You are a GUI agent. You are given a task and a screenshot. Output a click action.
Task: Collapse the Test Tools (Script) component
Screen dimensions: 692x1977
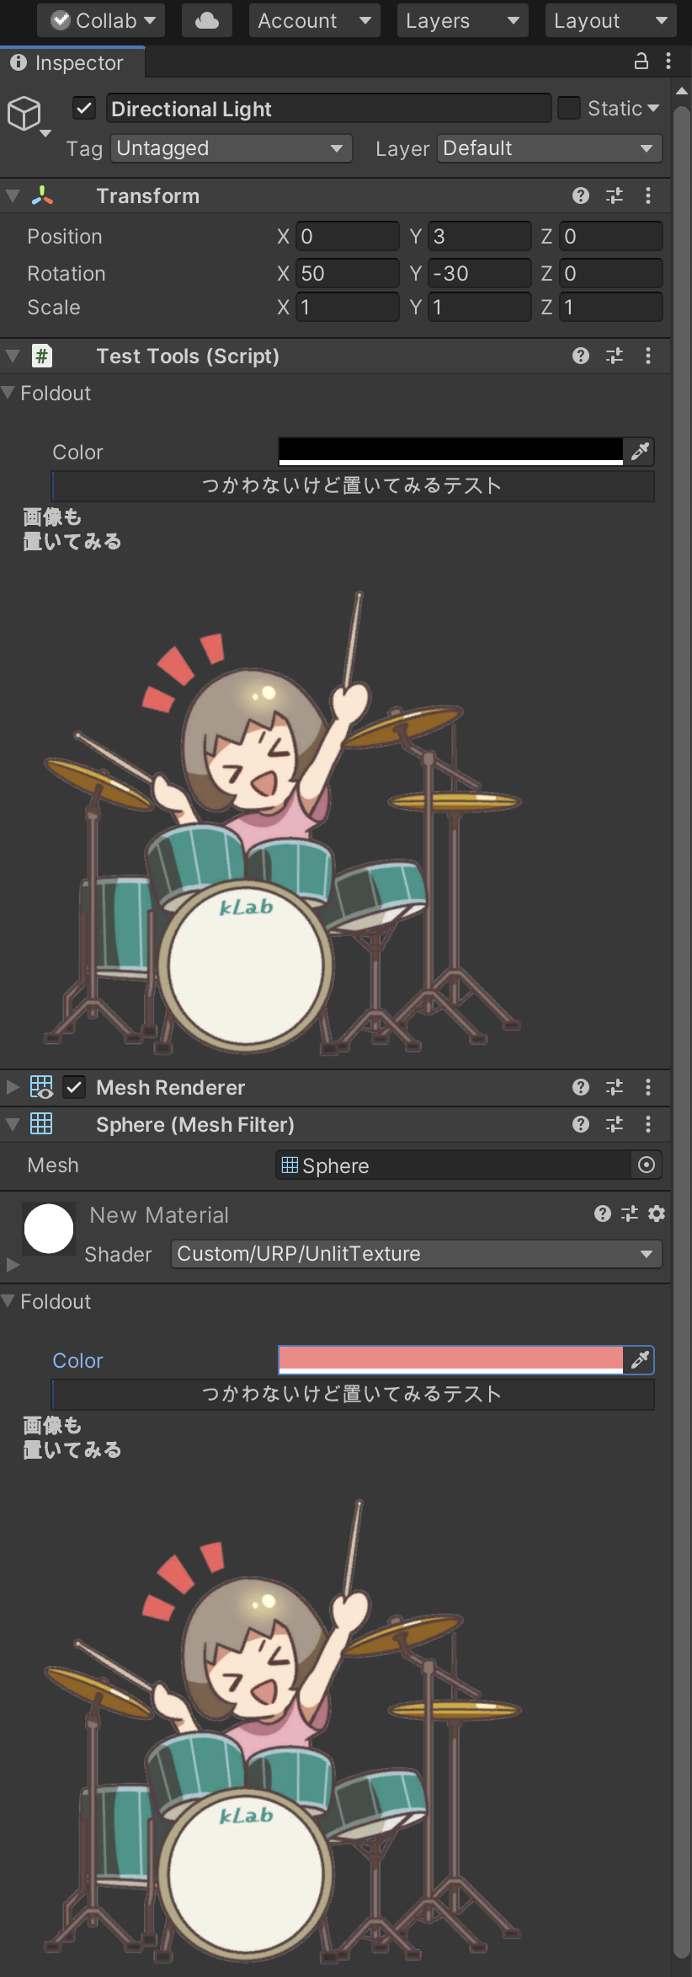(13, 356)
